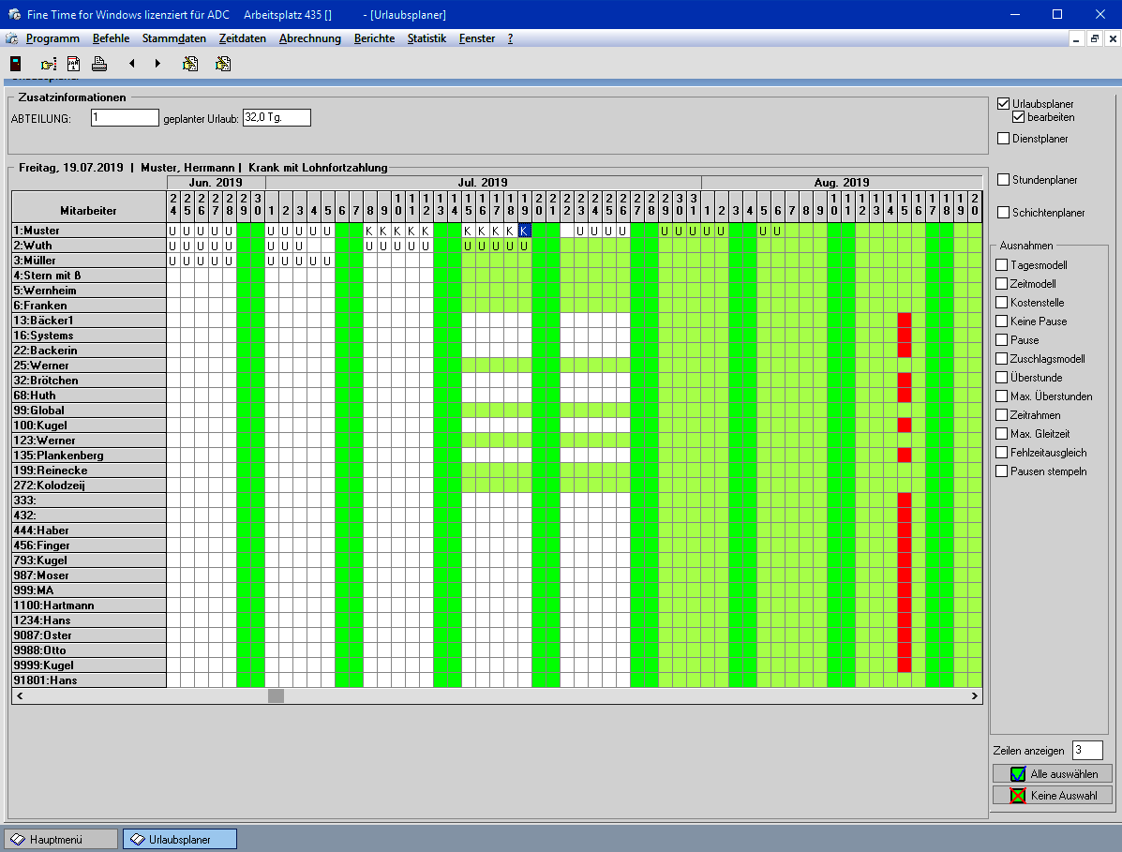Screen dimensions: 1122x852
Task: Check the Keine Pause exception
Action: (x=1002, y=321)
